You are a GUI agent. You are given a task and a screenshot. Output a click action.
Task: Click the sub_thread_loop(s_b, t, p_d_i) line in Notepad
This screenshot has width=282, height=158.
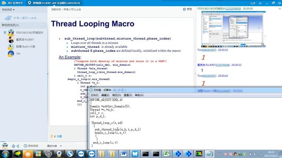118,129
